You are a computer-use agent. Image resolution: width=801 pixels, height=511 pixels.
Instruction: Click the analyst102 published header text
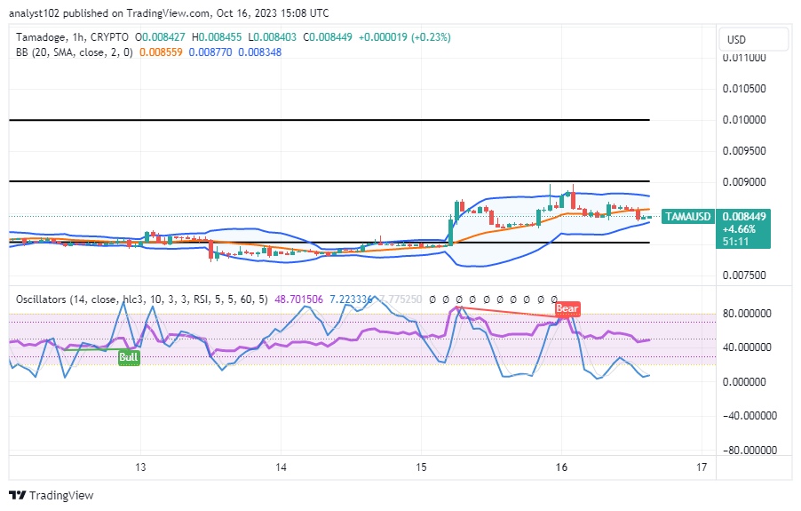click(169, 13)
